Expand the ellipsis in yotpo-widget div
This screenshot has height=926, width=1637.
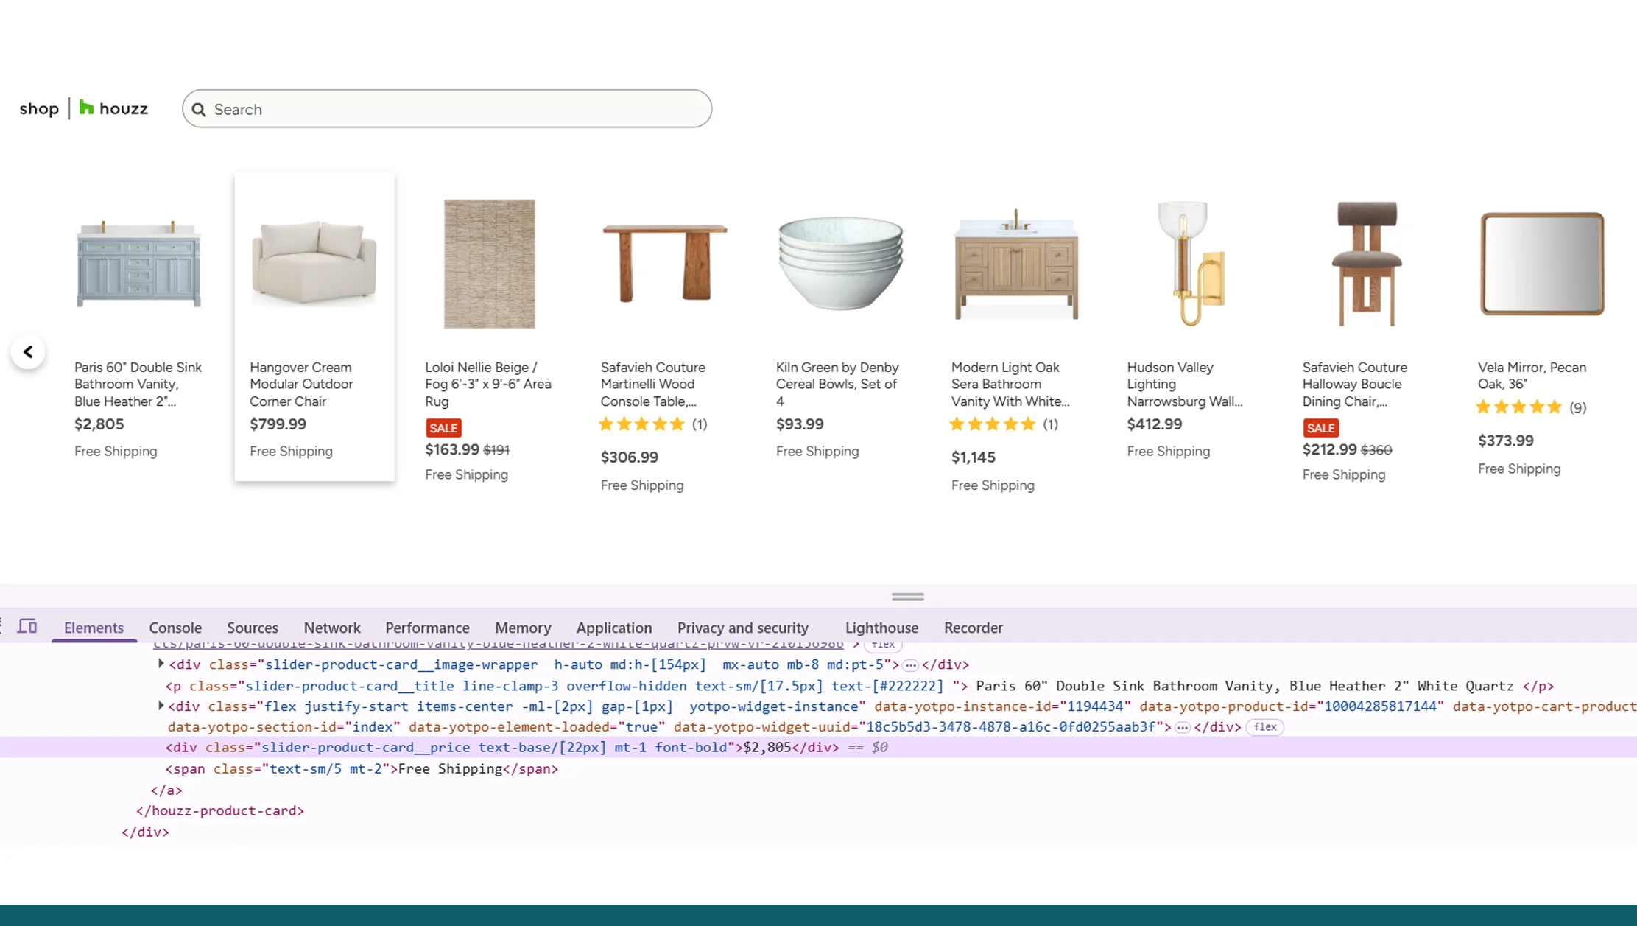pos(1183,727)
